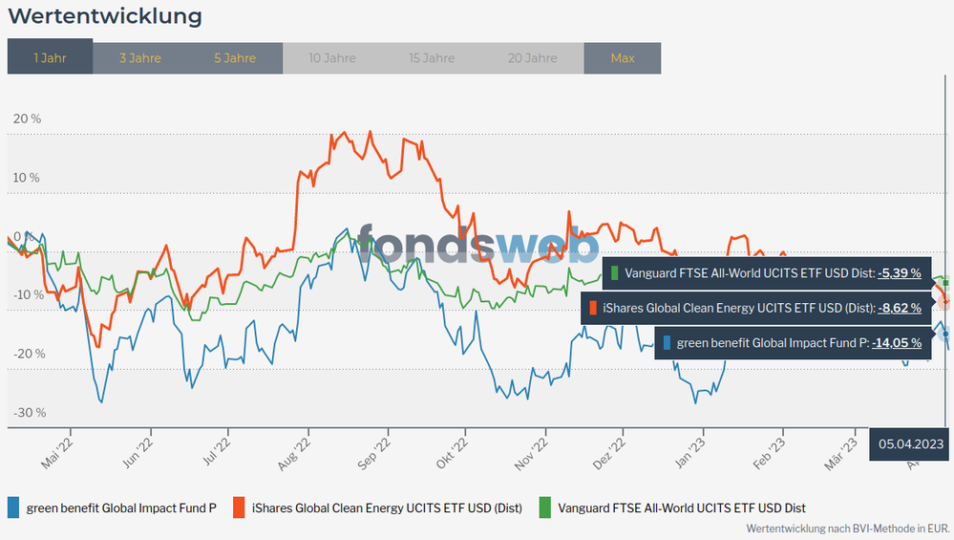The image size is (954, 540).
Task: Click the 05.04.2023 date marker label
Action: (910, 443)
